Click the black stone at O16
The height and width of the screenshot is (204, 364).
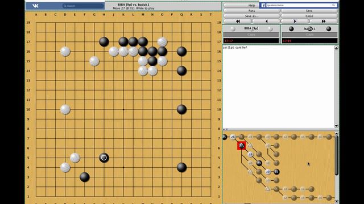point(162,52)
